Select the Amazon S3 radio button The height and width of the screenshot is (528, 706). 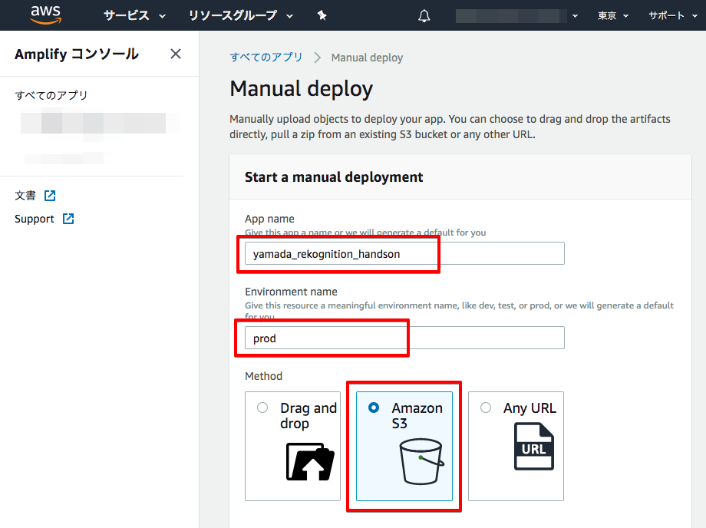tap(374, 408)
